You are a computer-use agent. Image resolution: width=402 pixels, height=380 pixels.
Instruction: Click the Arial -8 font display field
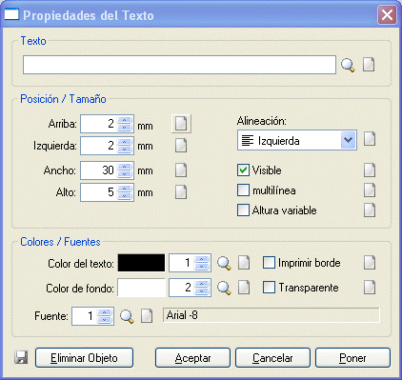pos(271,315)
